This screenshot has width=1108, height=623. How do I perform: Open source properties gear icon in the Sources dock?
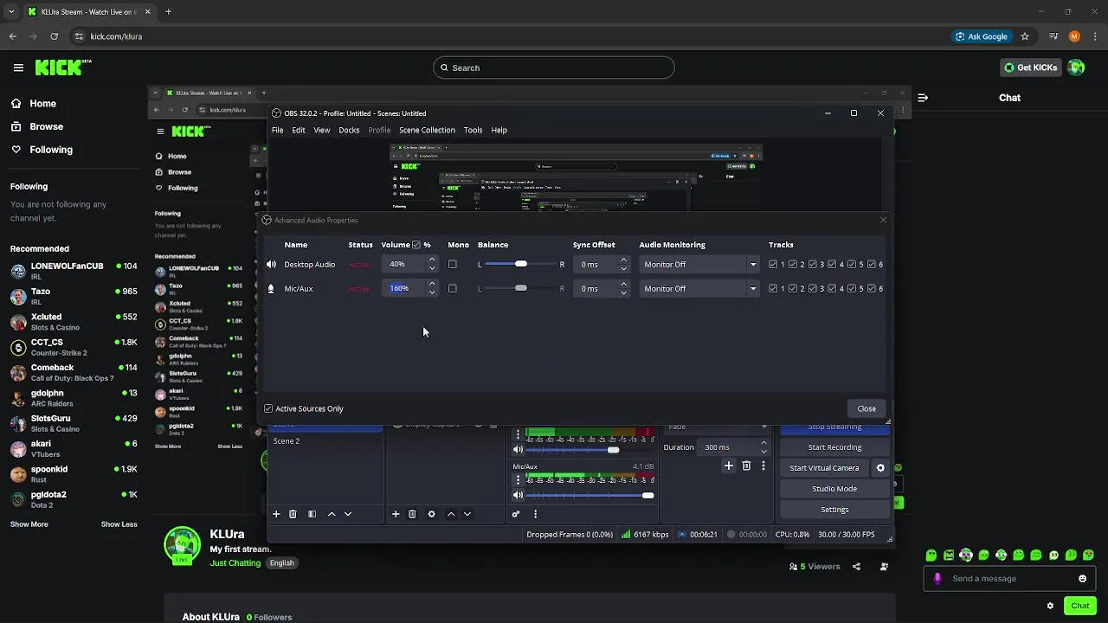(x=431, y=514)
